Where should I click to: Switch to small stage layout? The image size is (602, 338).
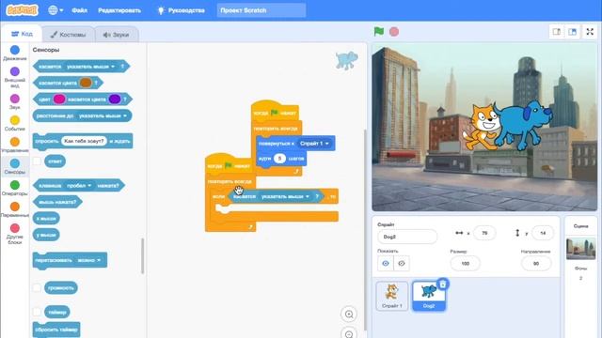[x=556, y=32]
